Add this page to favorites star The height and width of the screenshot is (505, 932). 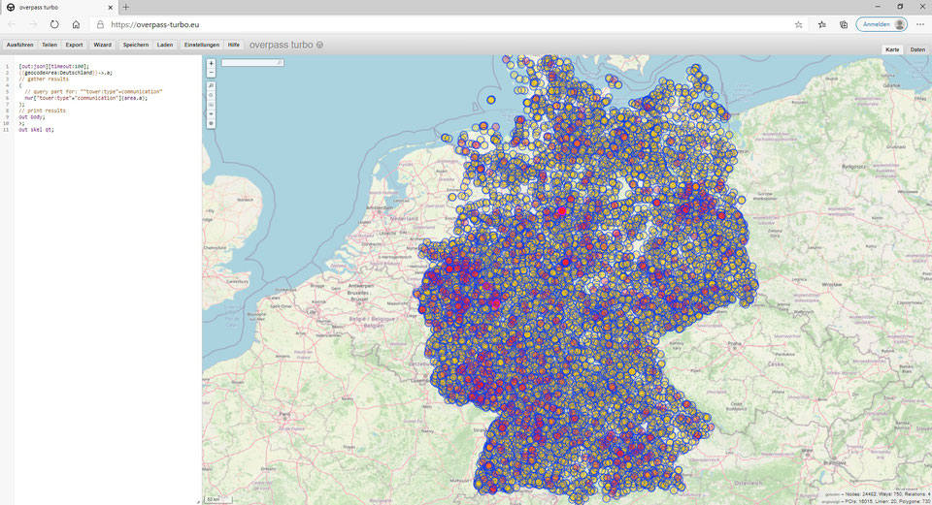click(798, 24)
